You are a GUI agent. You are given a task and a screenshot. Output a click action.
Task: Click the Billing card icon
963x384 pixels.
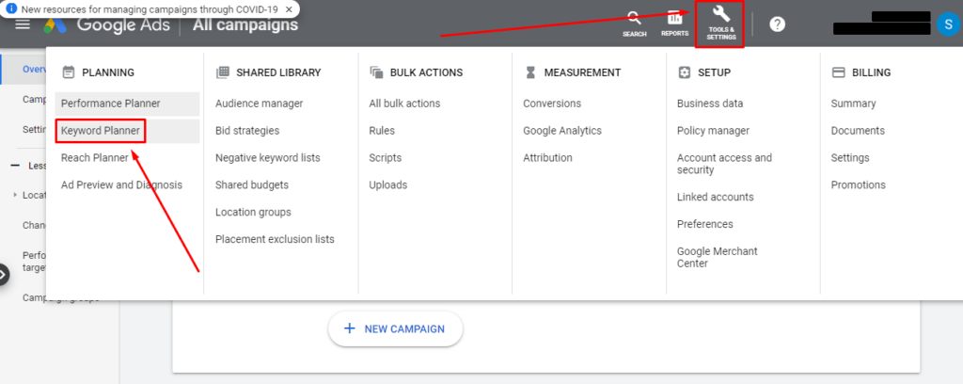pyautogui.click(x=838, y=72)
